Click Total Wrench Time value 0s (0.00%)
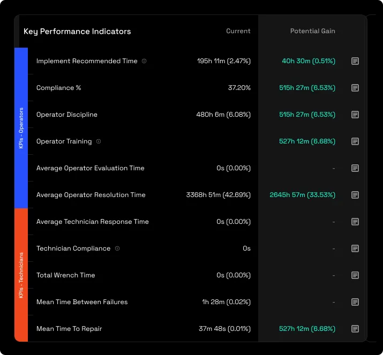 [x=234, y=275]
